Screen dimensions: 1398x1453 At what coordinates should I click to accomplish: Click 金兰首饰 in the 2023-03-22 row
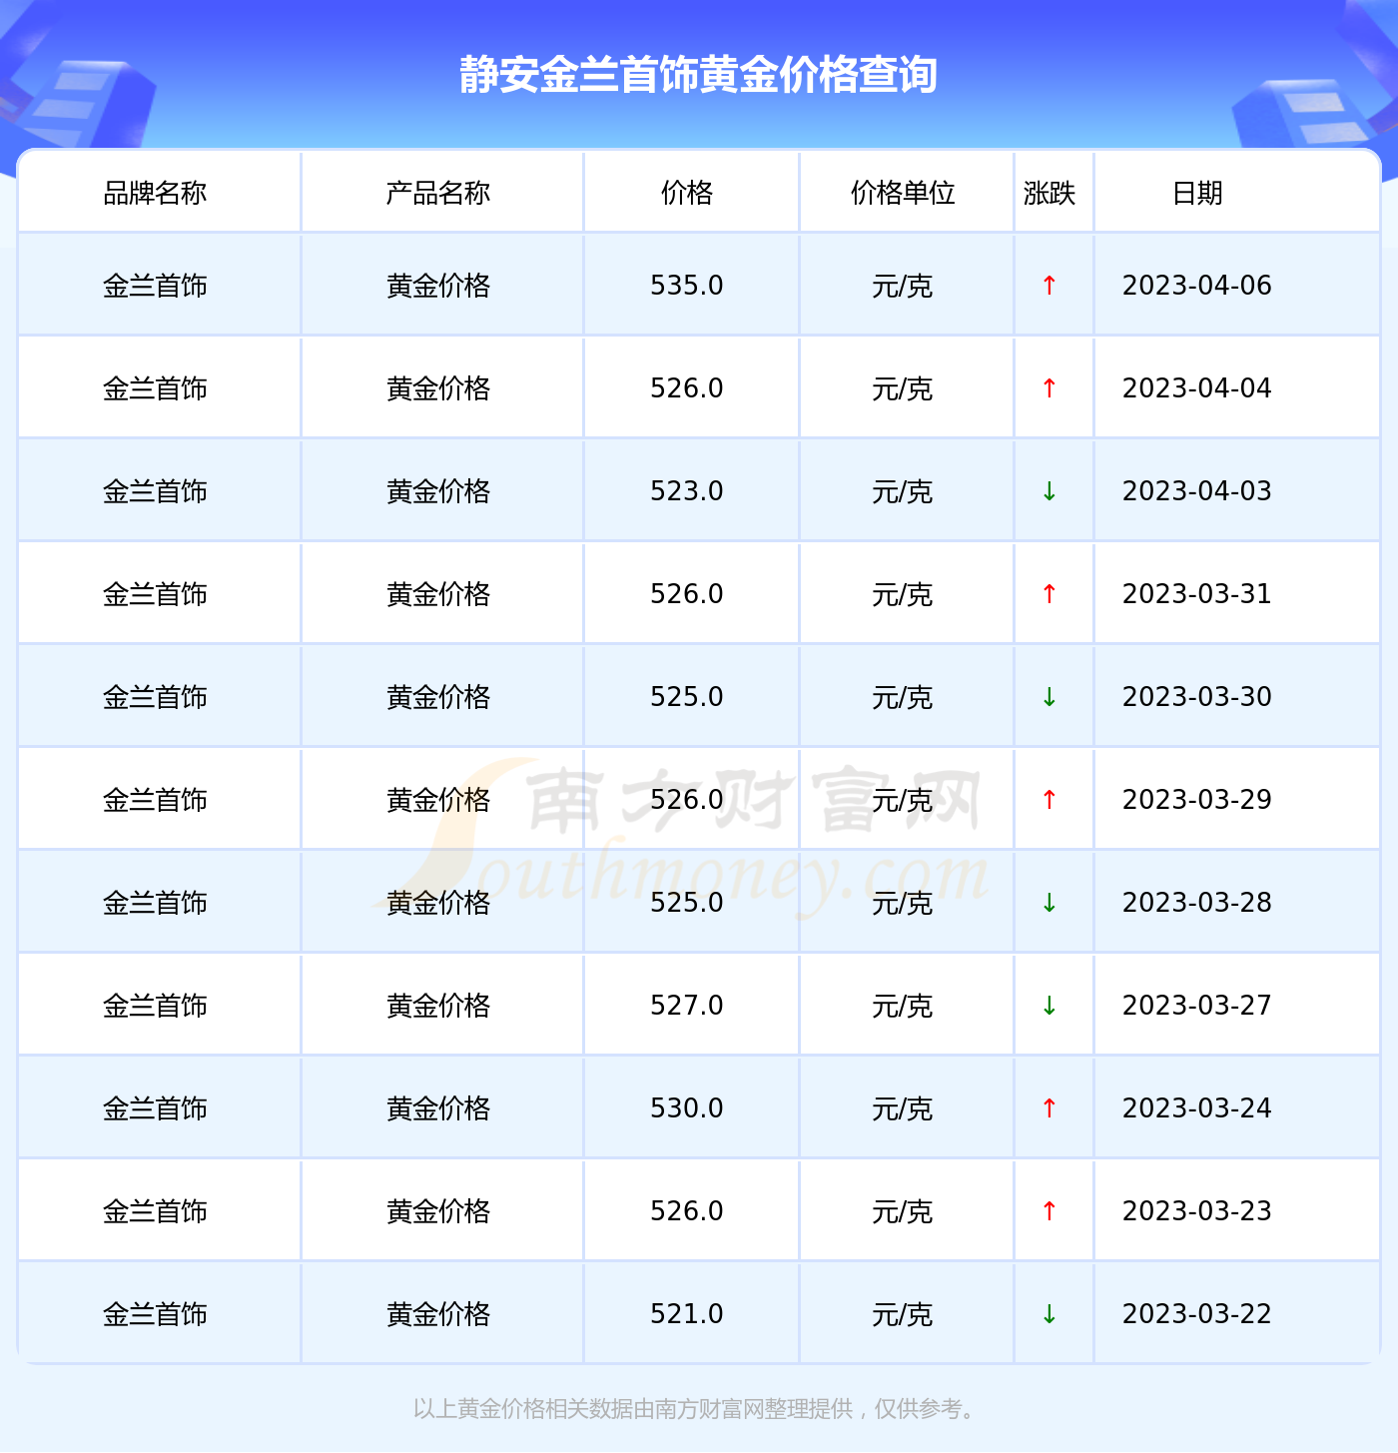point(155,1314)
